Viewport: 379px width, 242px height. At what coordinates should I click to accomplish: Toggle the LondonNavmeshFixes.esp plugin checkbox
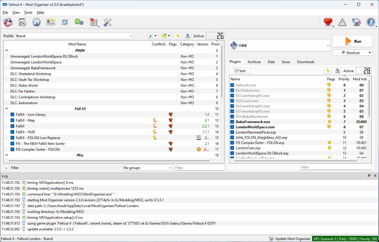[232, 132]
